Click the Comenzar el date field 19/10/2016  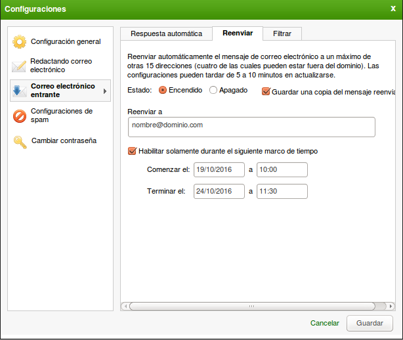pyautogui.click(x=219, y=169)
